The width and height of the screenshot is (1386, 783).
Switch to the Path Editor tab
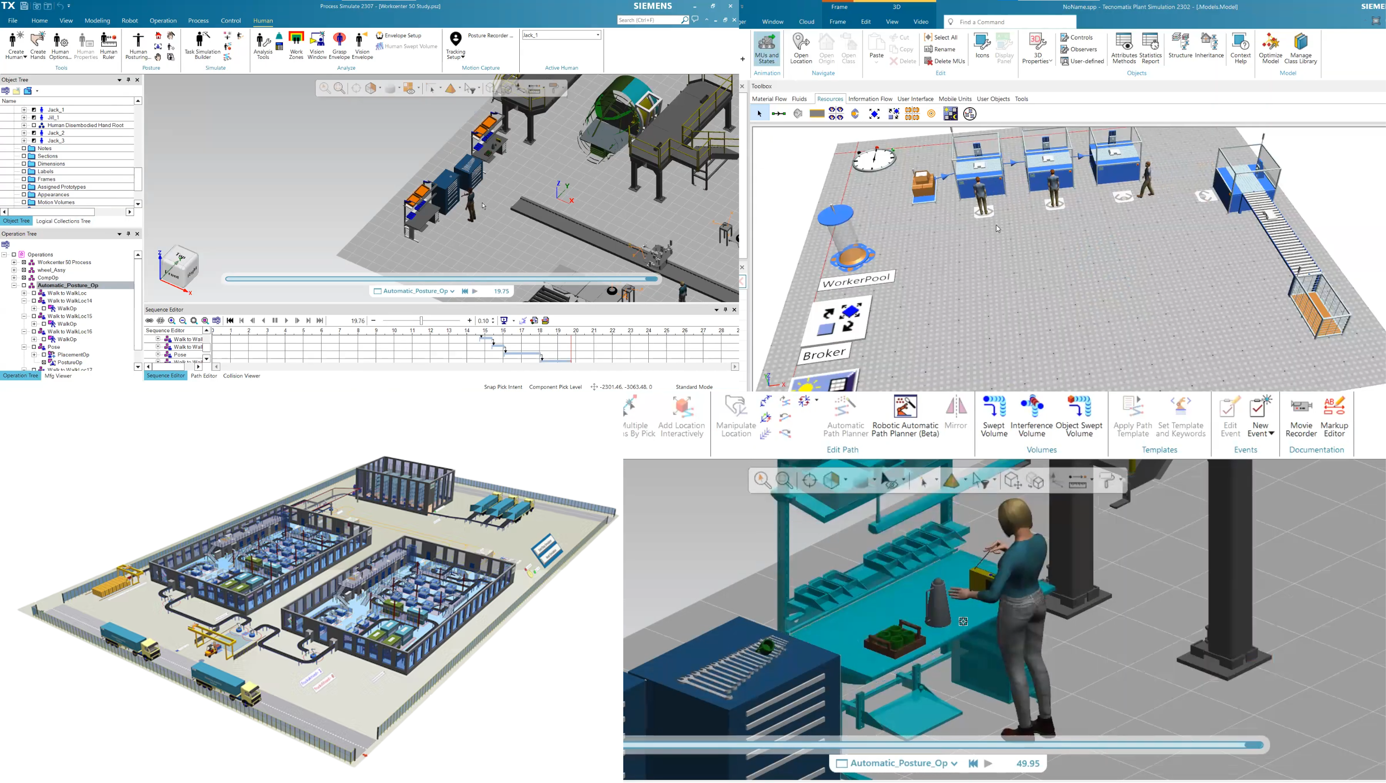[x=203, y=376]
